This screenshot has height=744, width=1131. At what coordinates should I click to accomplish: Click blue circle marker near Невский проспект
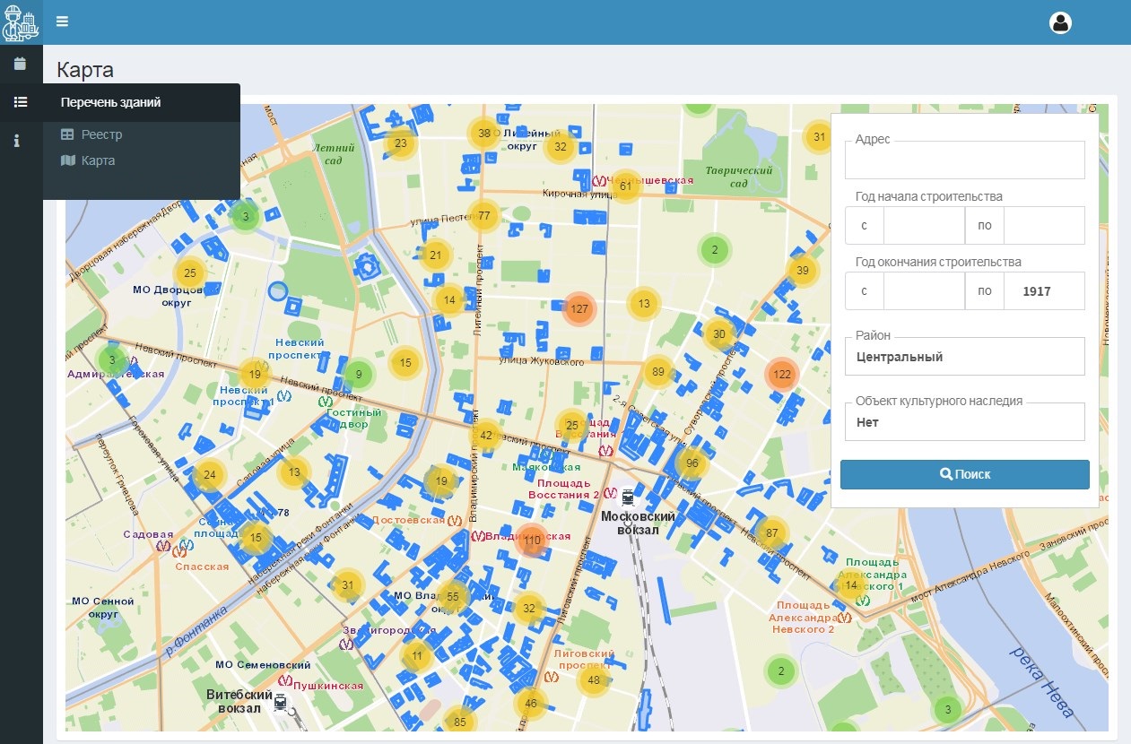pyautogui.click(x=278, y=290)
